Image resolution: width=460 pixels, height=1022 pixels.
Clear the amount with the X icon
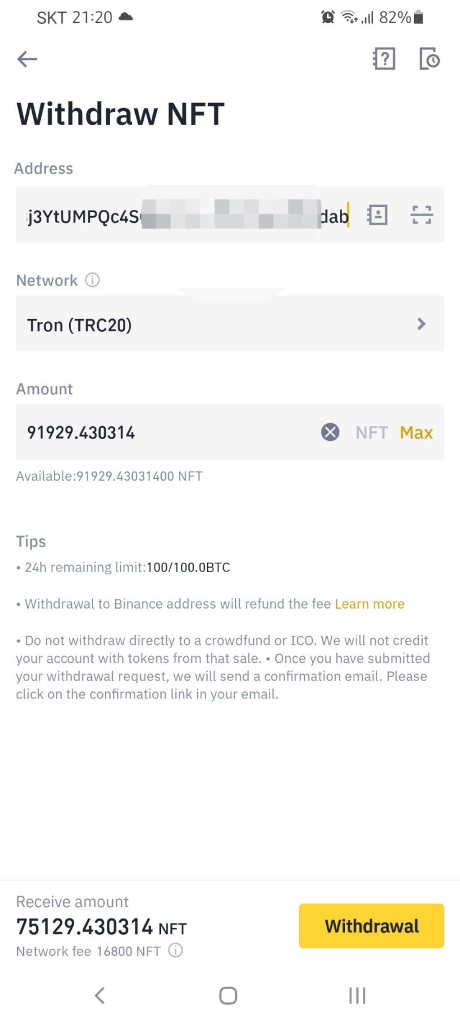tap(329, 432)
